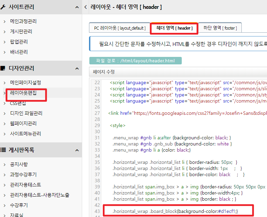The width and height of the screenshot is (267, 217).
Task: Open 배너관리 menu item
Action: click(19, 52)
